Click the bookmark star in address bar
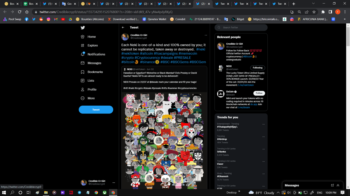 pyautogui.click(x=314, y=12)
